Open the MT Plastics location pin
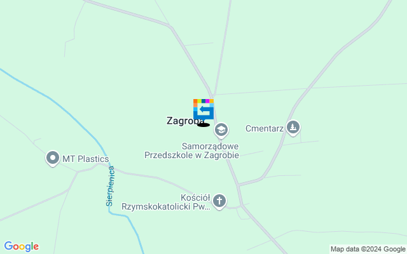 pos(53,158)
